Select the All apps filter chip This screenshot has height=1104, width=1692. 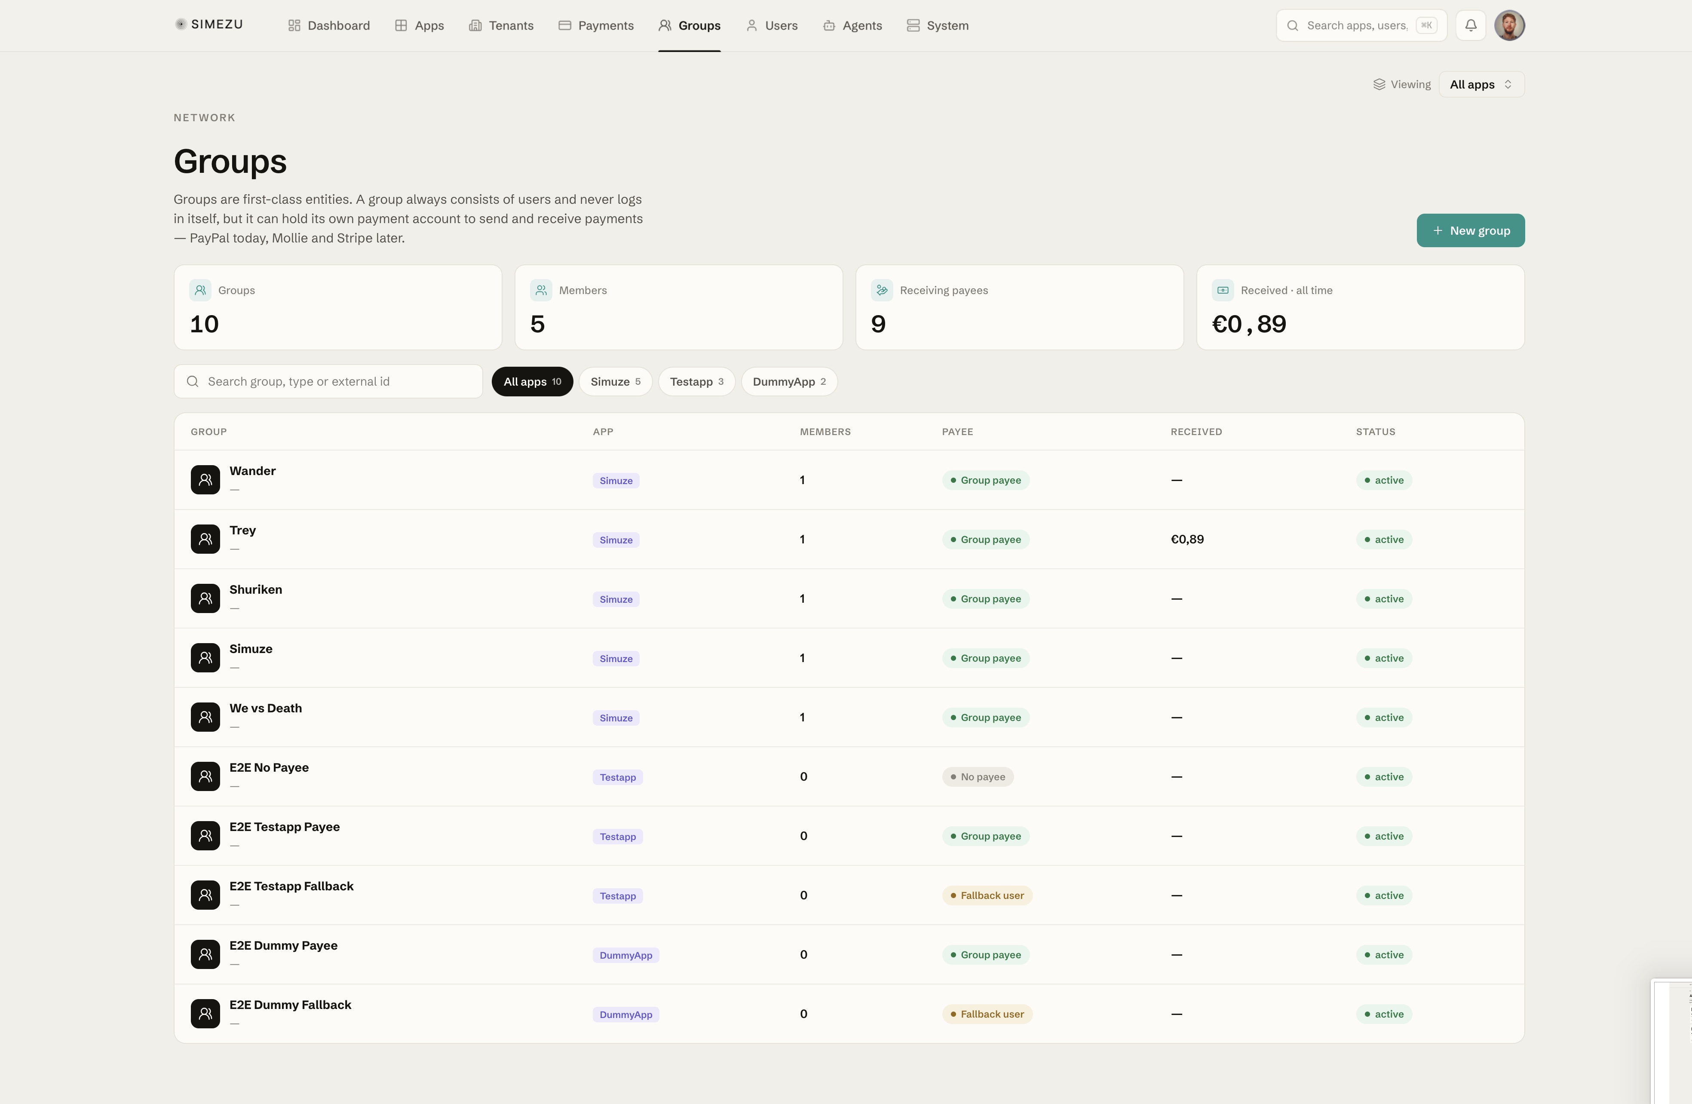point(532,382)
